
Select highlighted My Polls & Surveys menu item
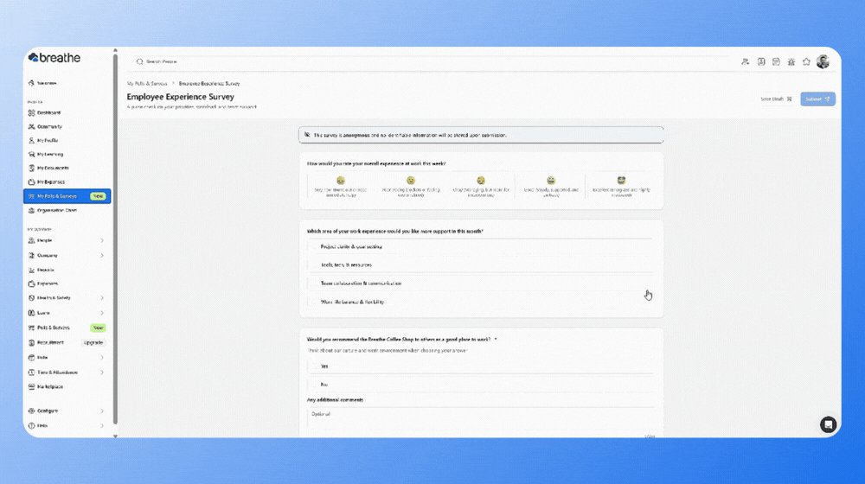coord(67,196)
